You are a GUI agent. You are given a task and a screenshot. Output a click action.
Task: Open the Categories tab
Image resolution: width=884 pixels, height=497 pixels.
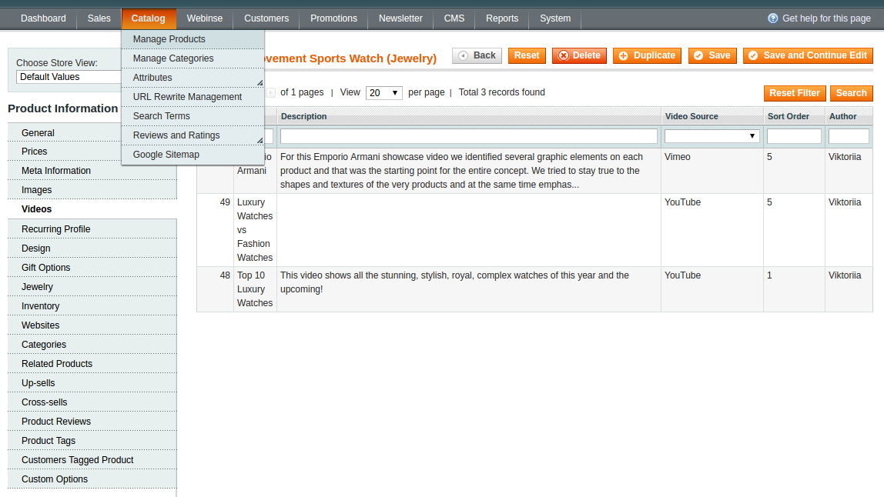pyautogui.click(x=92, y=345)
